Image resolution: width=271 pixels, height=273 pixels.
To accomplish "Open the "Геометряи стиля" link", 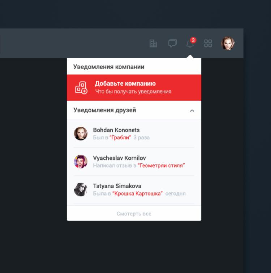I will click(161, 165).
